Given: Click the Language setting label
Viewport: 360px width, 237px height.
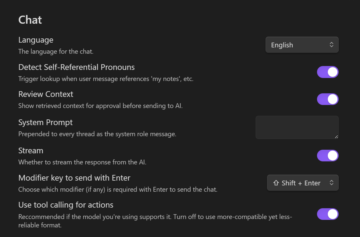Looking at the screenshot, I should (x=36, y=40).
